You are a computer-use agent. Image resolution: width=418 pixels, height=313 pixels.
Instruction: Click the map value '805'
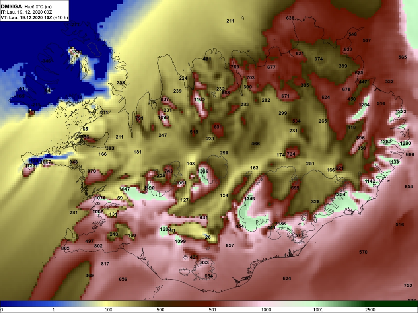point(65,248)
